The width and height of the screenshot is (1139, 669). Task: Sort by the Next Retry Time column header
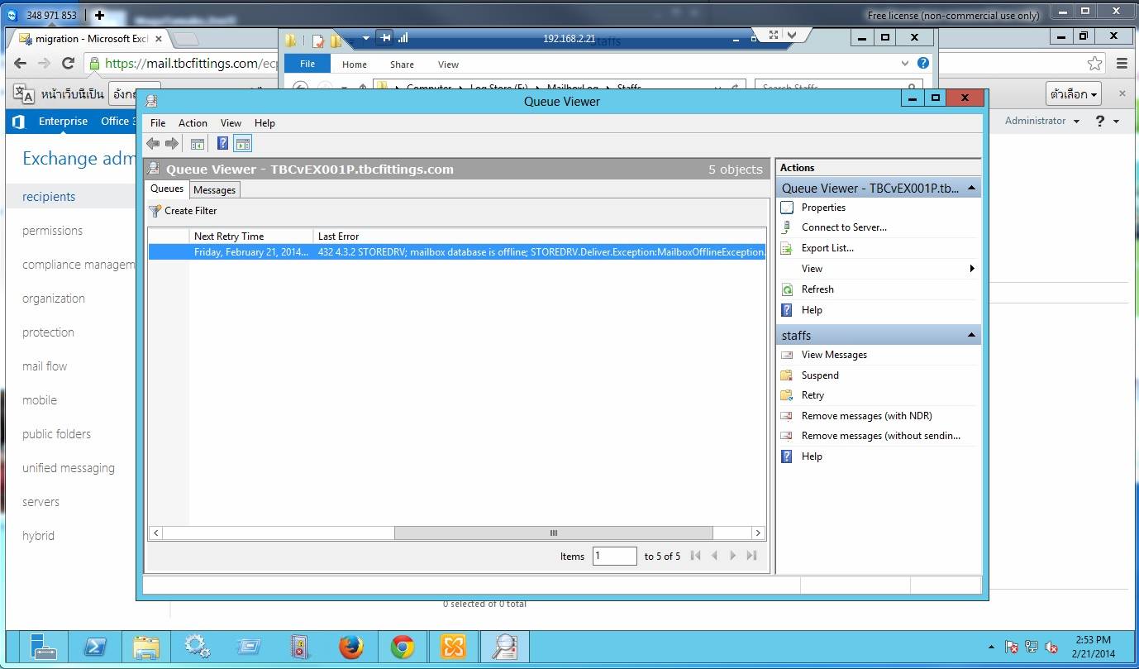click(251, 236)
